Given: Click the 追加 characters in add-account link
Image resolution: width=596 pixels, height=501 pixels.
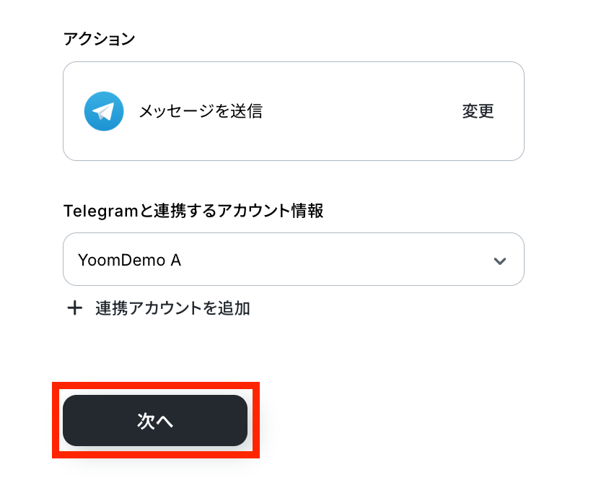Looking at the screenshot, I should tap(235, 309).
